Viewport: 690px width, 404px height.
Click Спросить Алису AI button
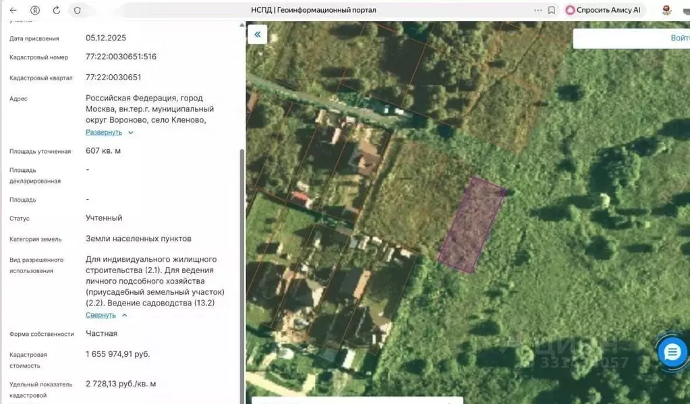point(603,10)
